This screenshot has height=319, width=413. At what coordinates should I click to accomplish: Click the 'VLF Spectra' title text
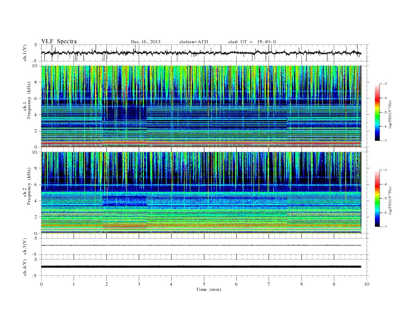(59, 41)
